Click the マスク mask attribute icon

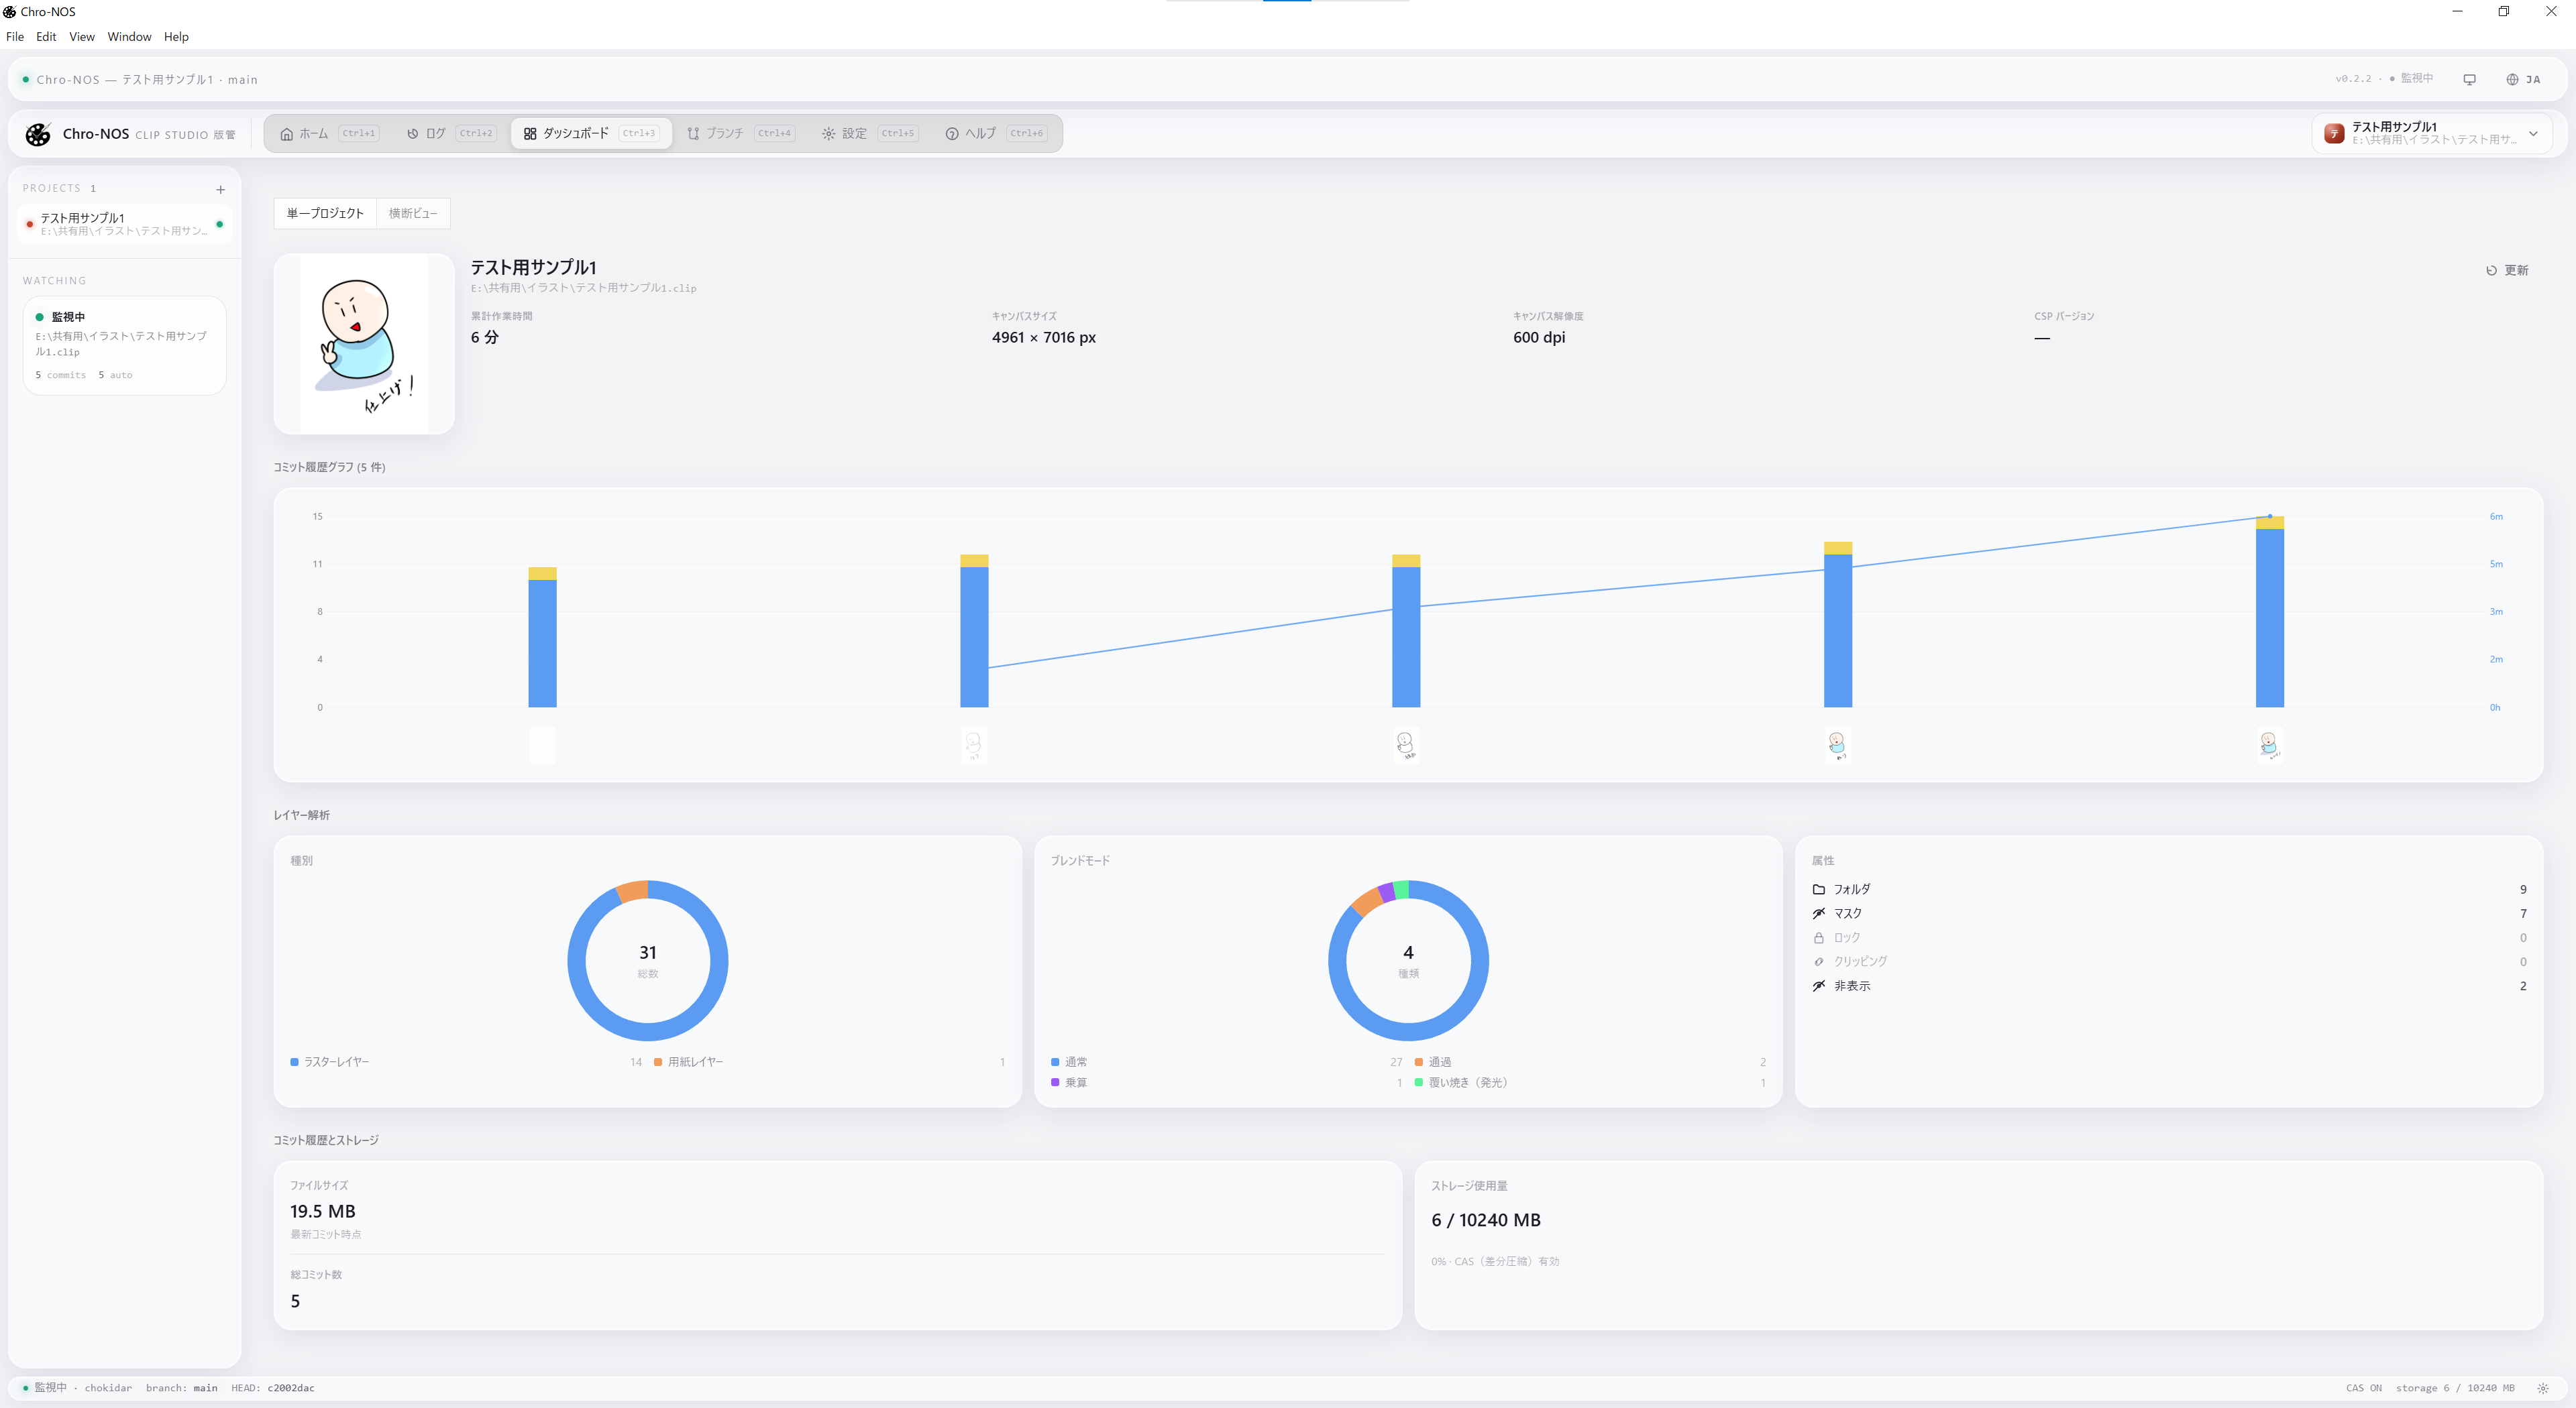[1819, 913]
